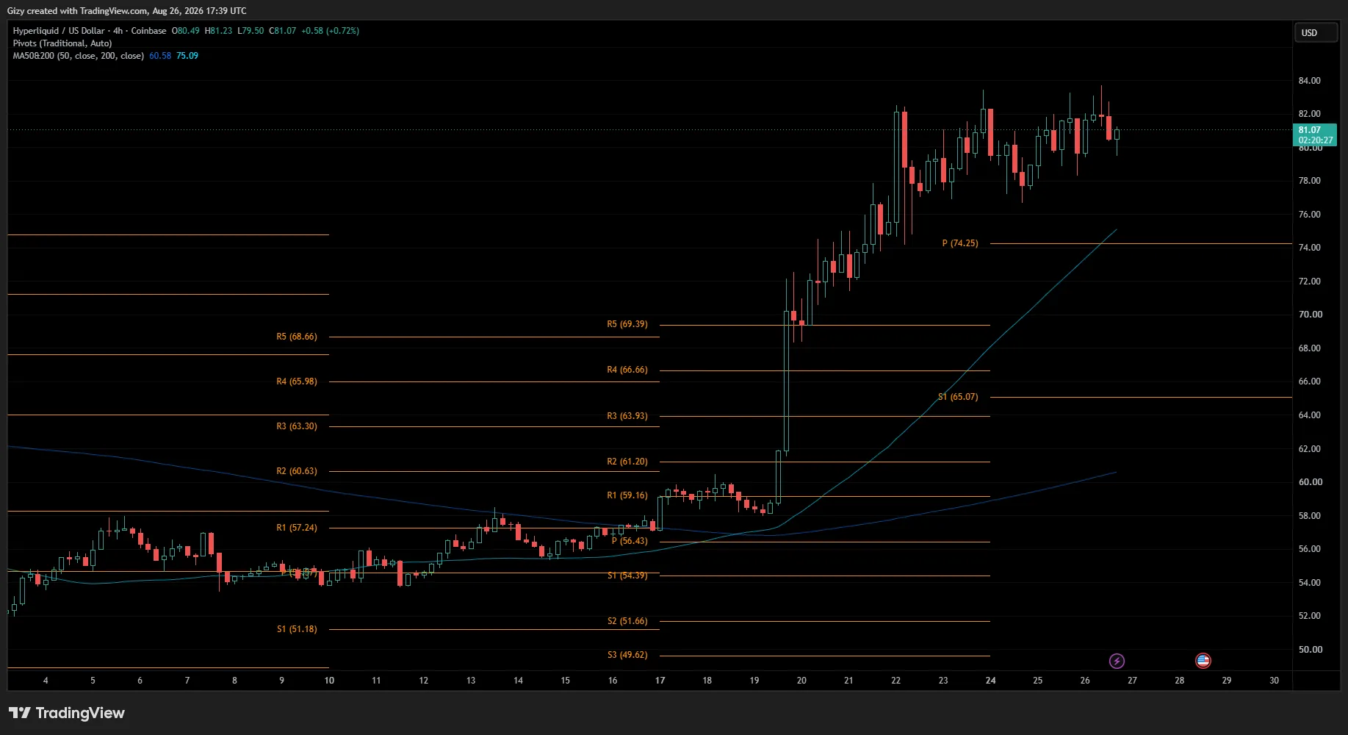Click the pivot label P (74.25)
Image resolution: width=1348 pixels, height=735 pixels.
tap(960, 243)
